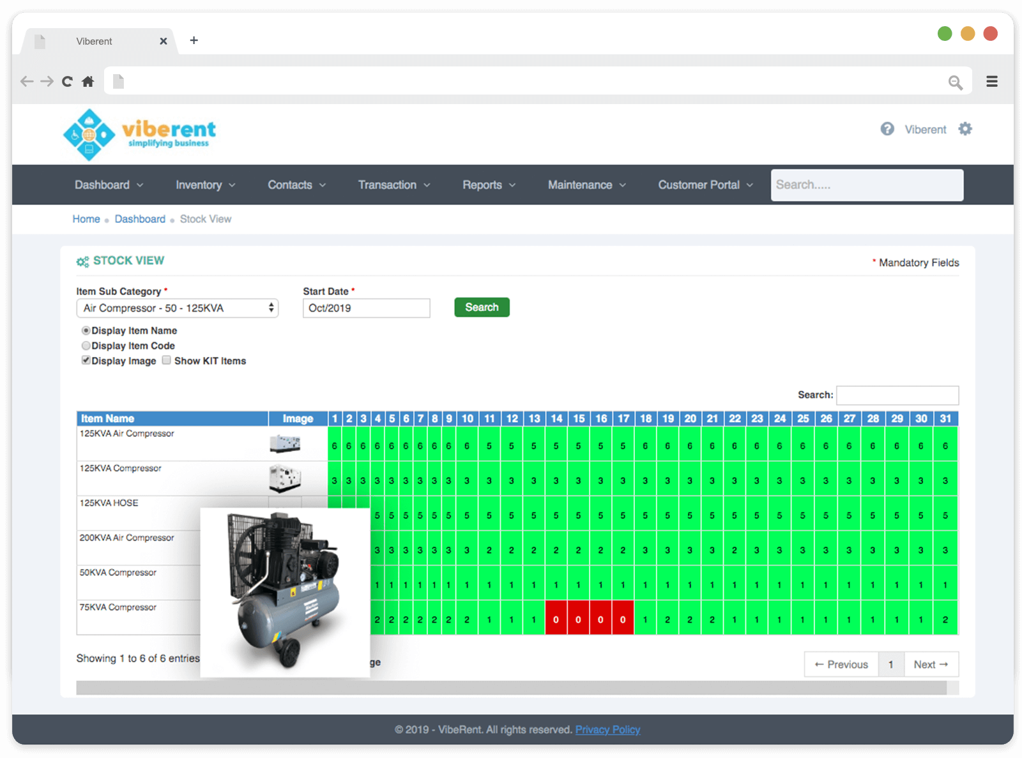
Task: Click the help question mark icon
Action: pos(887,129)
